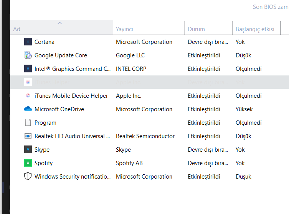Click the blank Program file icon
Viewport: 289px width, 214px height.
(28, 122)
